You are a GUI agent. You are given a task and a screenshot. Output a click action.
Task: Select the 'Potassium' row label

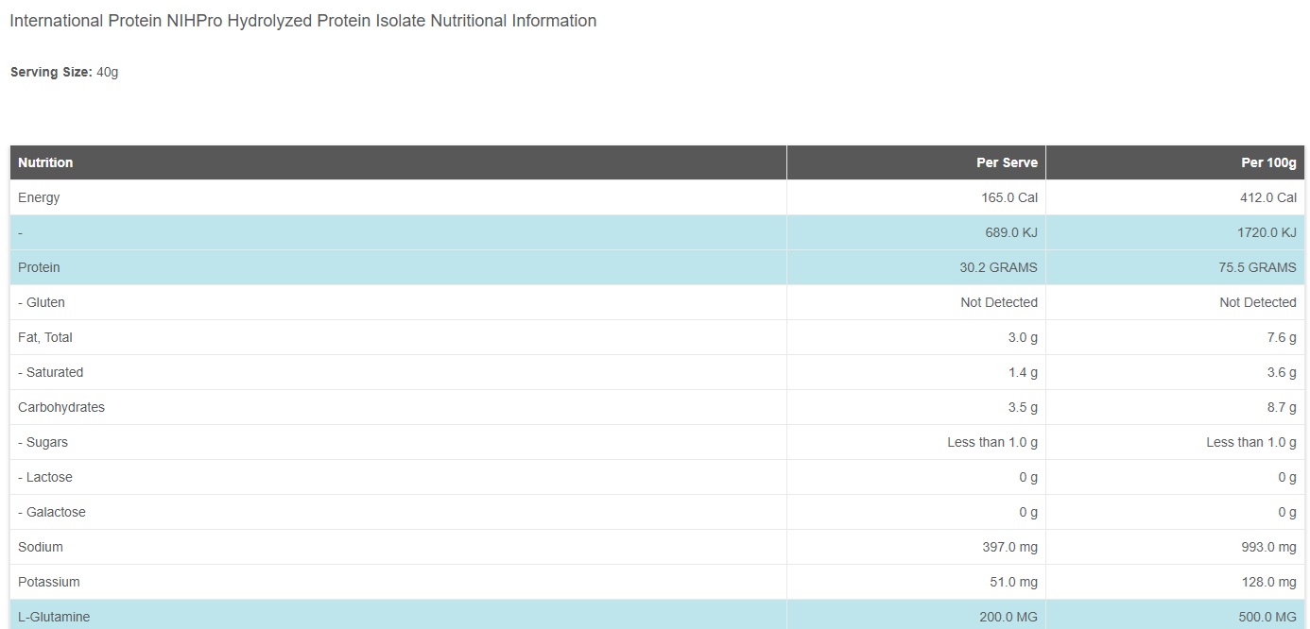coord(49,582)
